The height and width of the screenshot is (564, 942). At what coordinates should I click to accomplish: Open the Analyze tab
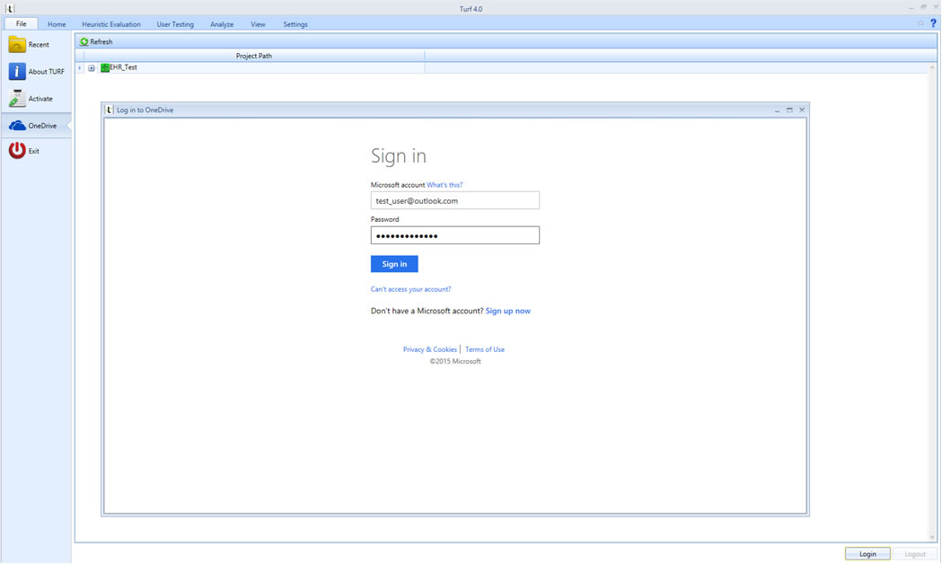click(x=222, y=24)
